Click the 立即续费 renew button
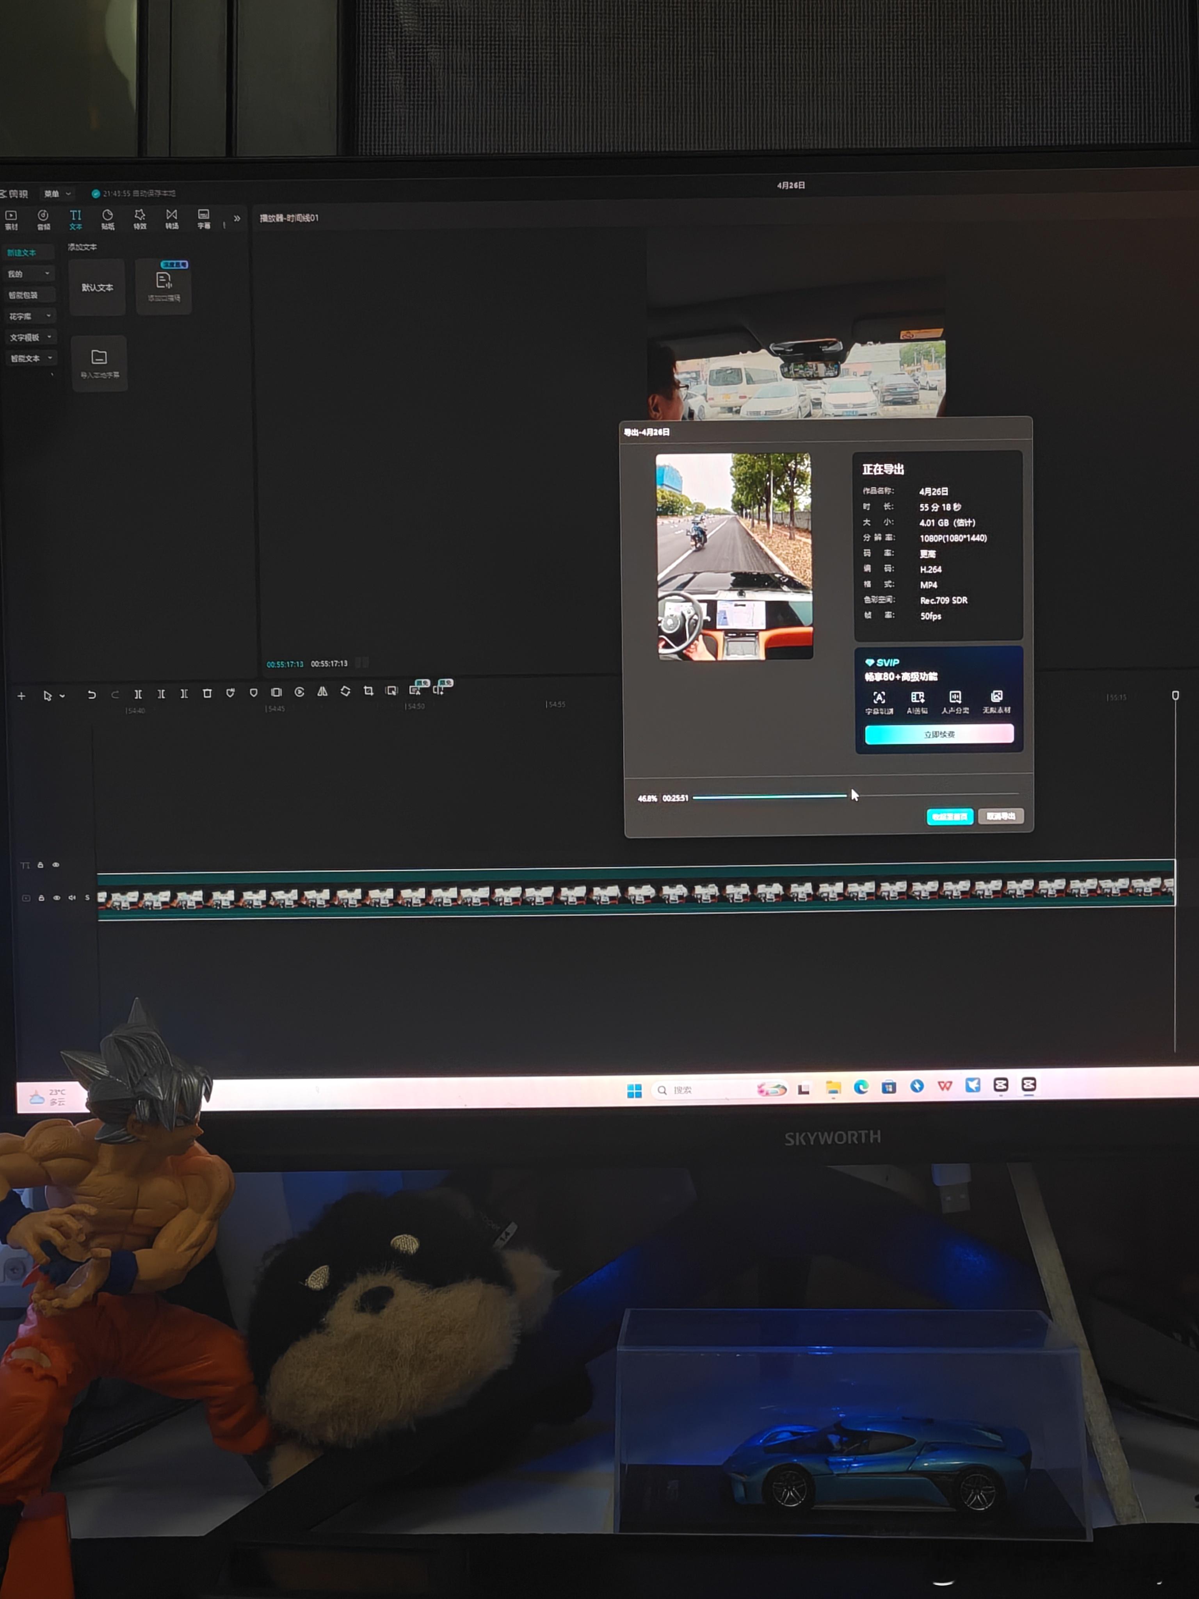This screenshot has width=1199, height=1599. point(939,734)
